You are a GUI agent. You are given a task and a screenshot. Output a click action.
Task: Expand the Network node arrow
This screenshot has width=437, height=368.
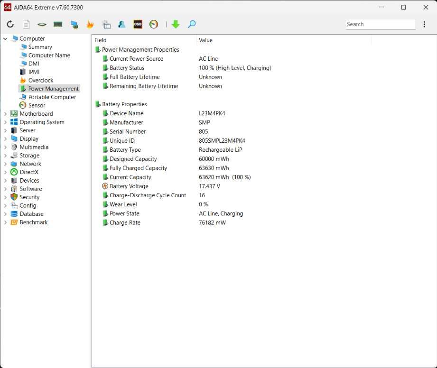point(5,164)
